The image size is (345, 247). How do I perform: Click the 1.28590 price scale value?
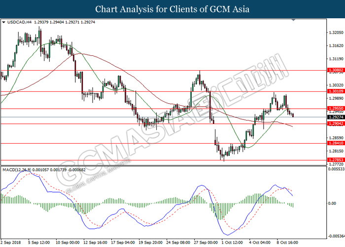click(336, 138)
